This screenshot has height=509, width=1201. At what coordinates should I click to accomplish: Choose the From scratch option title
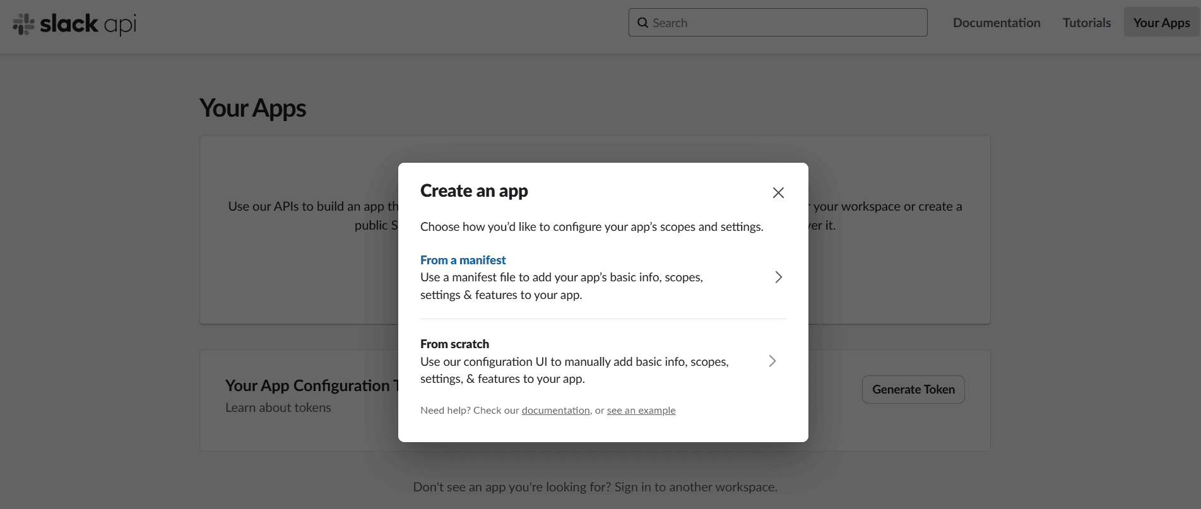pos(454,344)
